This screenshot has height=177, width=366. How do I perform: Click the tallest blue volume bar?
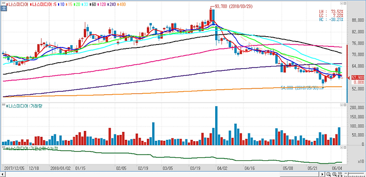(216, 126)
